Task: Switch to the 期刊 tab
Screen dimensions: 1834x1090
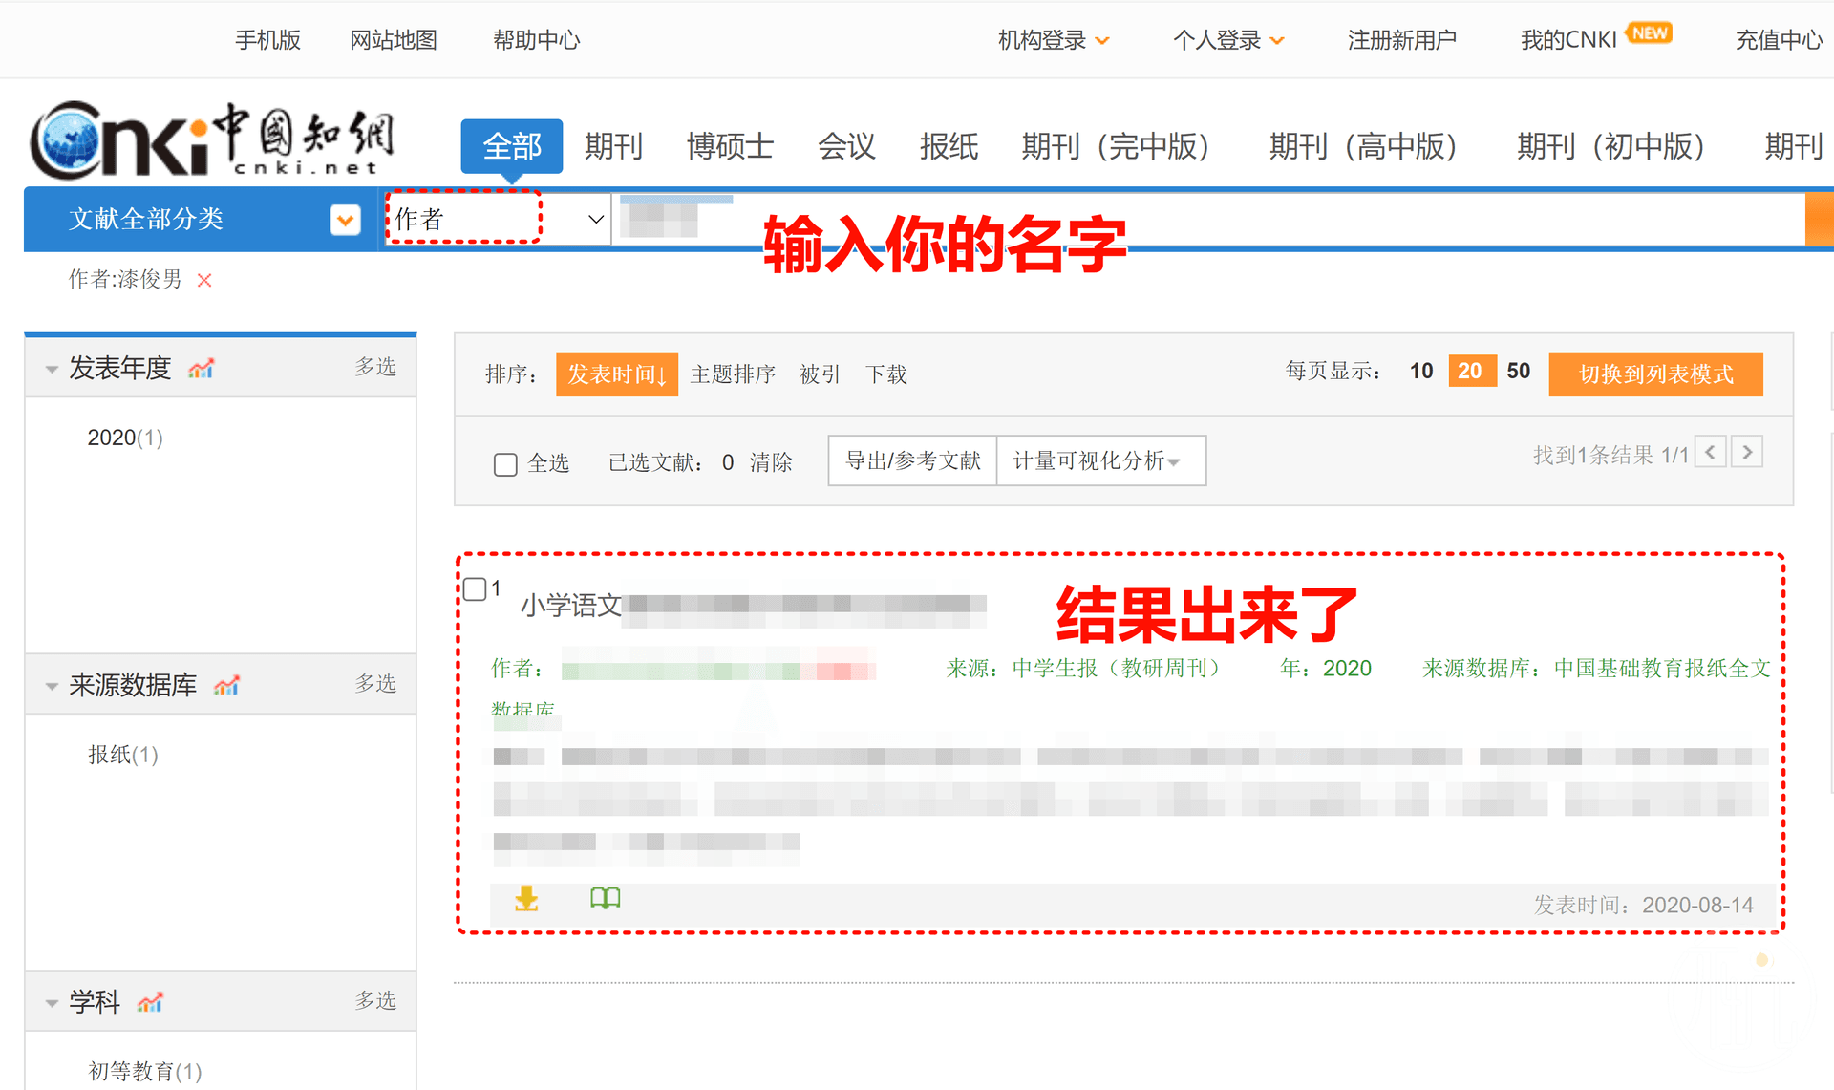Action: (613, 146)
